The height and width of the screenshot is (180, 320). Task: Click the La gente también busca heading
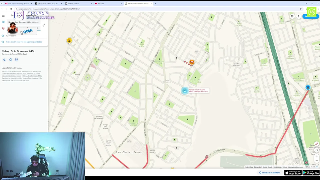(x=11, y=68)
